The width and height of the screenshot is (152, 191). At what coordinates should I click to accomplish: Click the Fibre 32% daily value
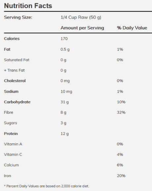(x=121, y=112)
